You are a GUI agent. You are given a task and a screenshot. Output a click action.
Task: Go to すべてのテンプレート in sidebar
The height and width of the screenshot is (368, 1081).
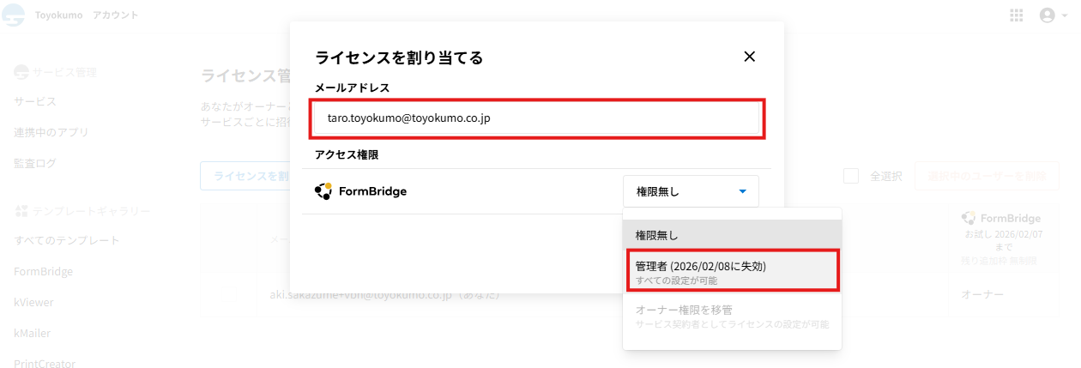tap(66, 240)
